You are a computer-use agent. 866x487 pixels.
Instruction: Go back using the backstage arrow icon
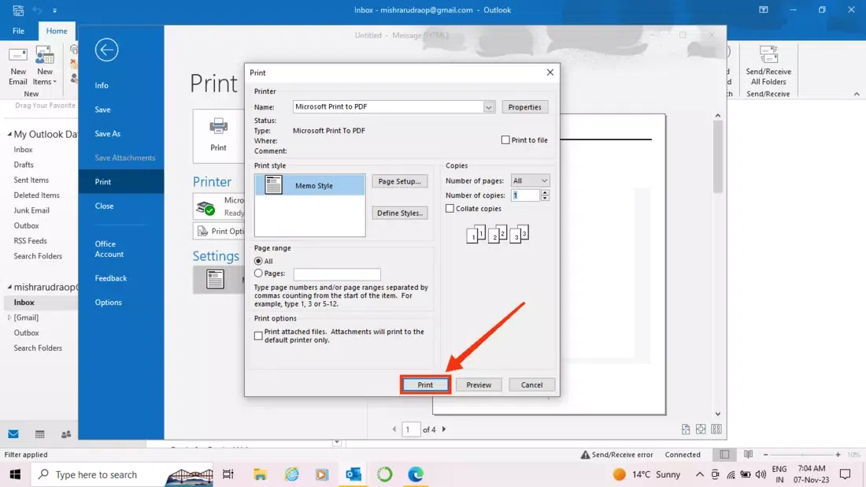(x=106, y=50)
